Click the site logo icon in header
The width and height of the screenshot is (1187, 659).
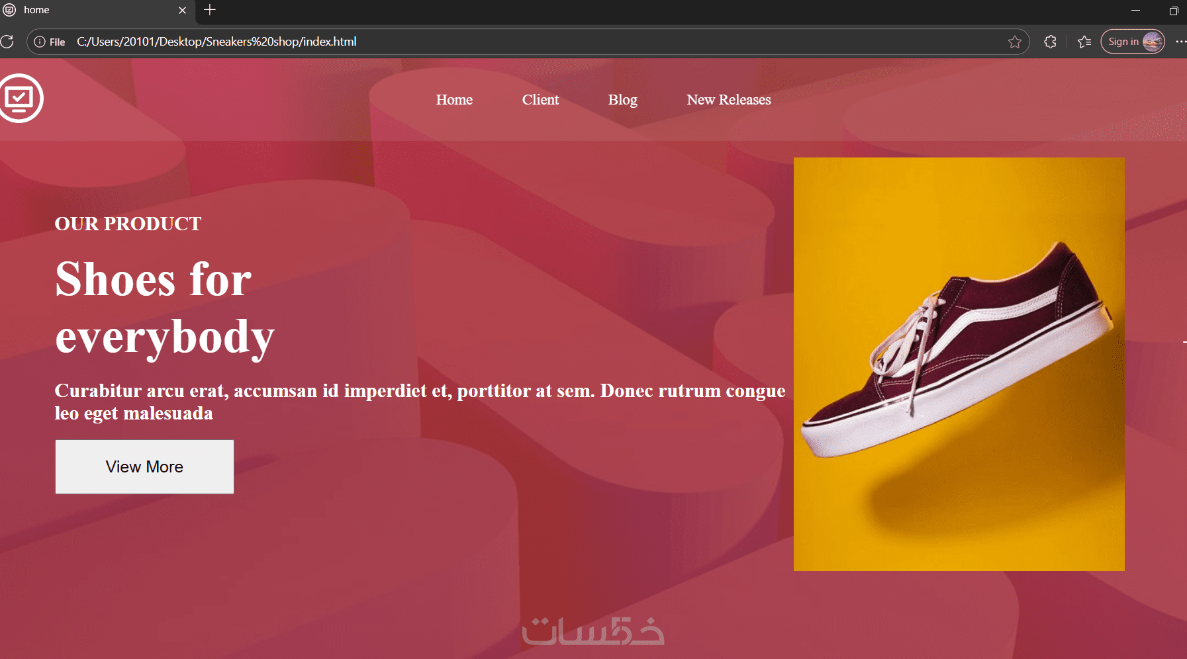21,98
